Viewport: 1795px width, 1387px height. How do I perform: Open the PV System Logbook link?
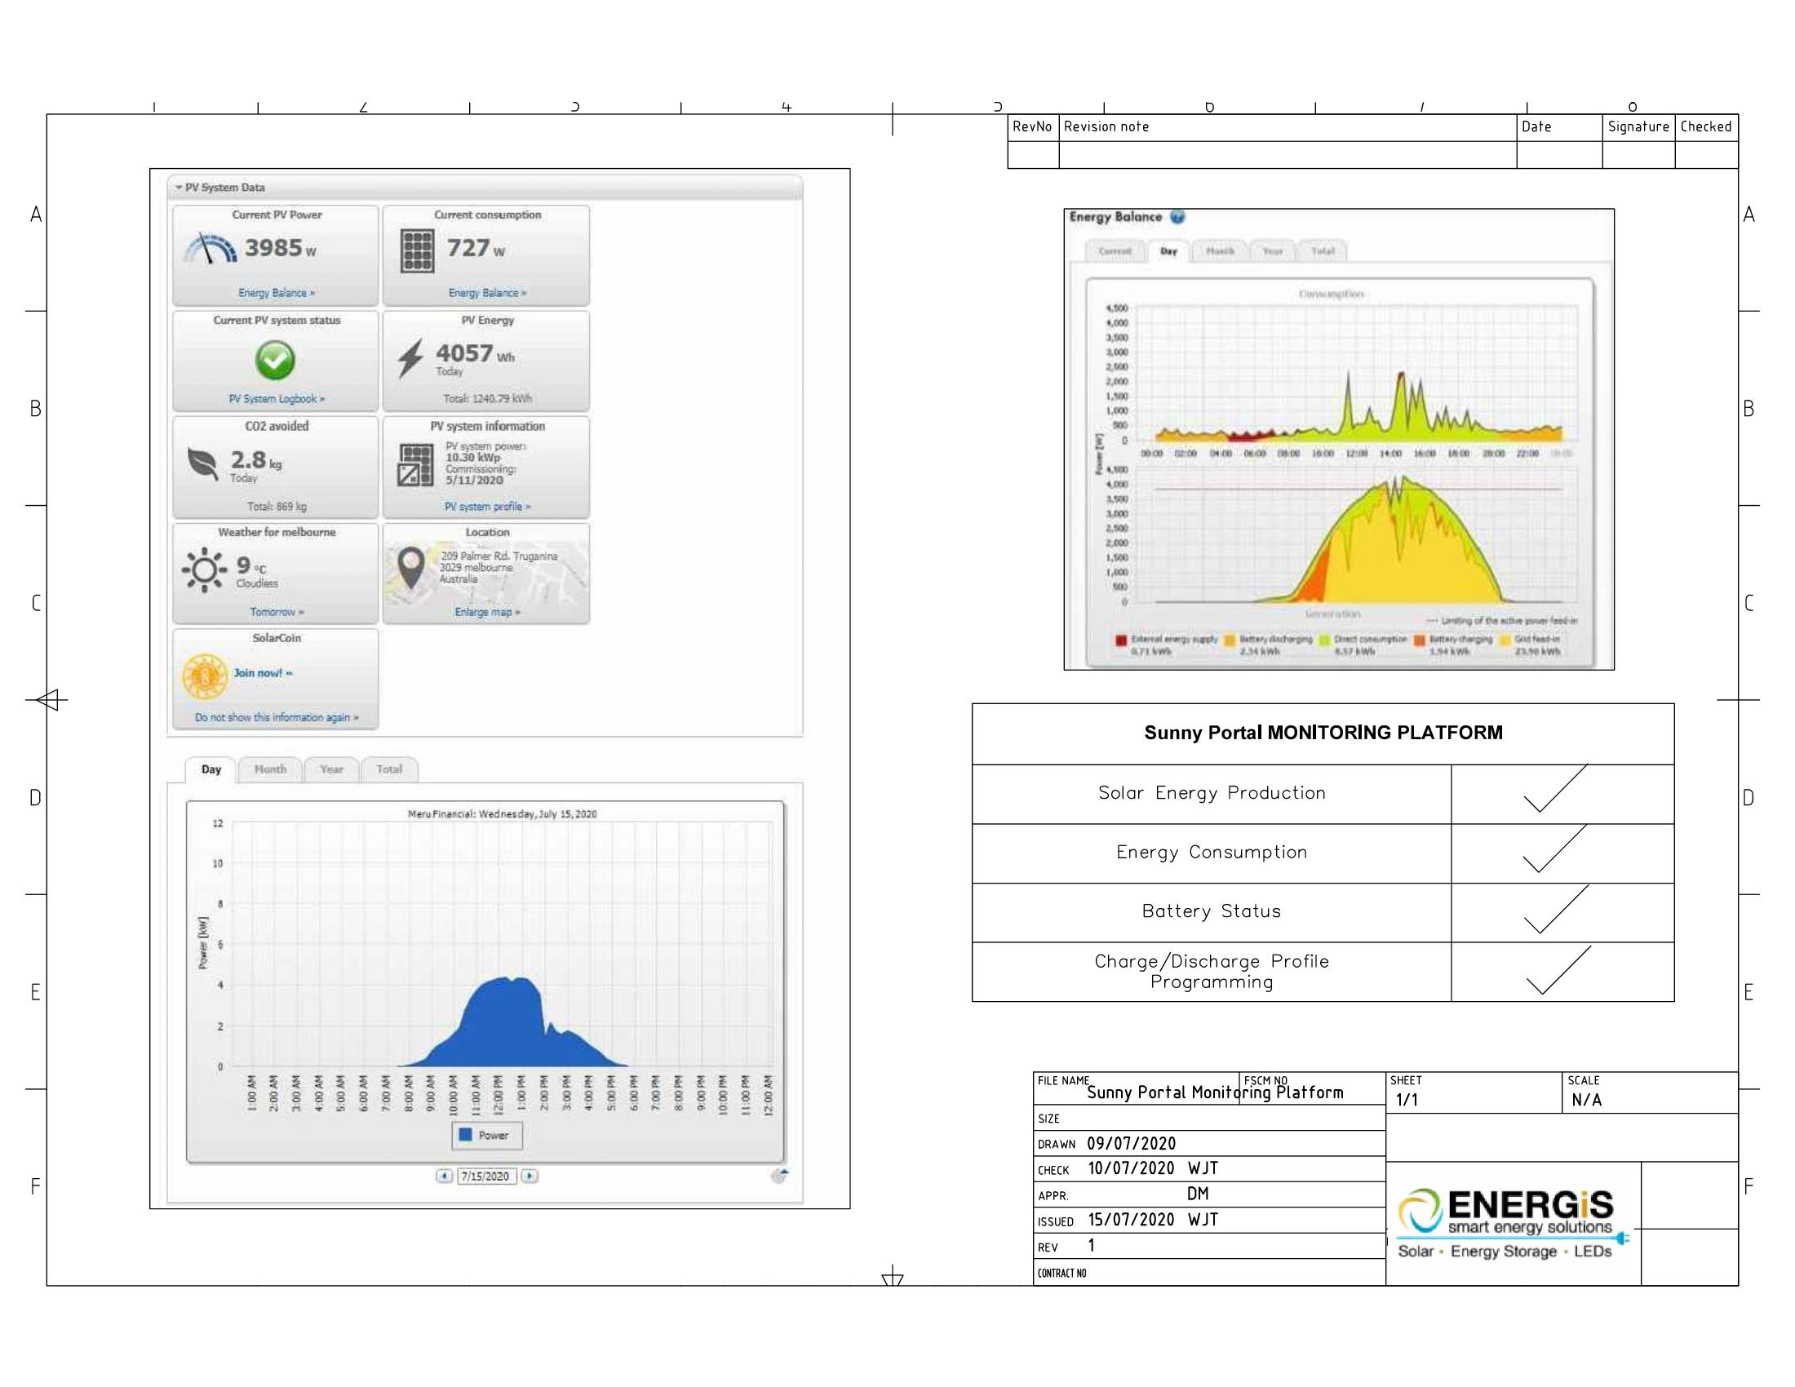[276, 398]
